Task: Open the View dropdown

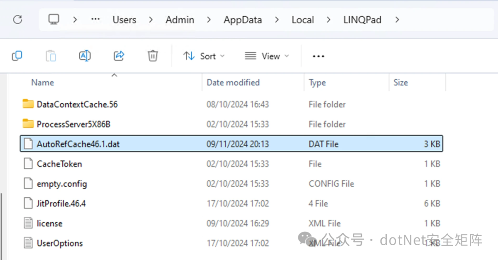Action: [267, 56]
